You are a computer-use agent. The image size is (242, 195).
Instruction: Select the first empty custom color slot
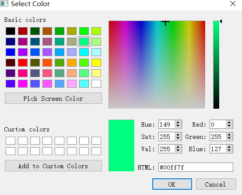(11, 141)
